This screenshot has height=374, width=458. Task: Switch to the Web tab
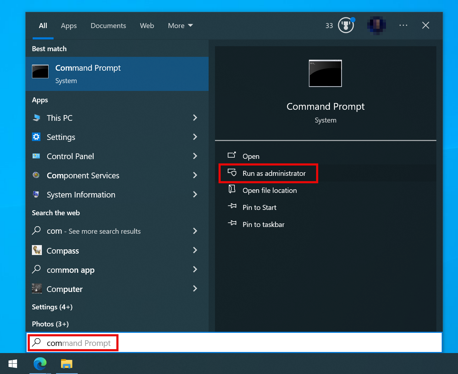tap(147, 26)
